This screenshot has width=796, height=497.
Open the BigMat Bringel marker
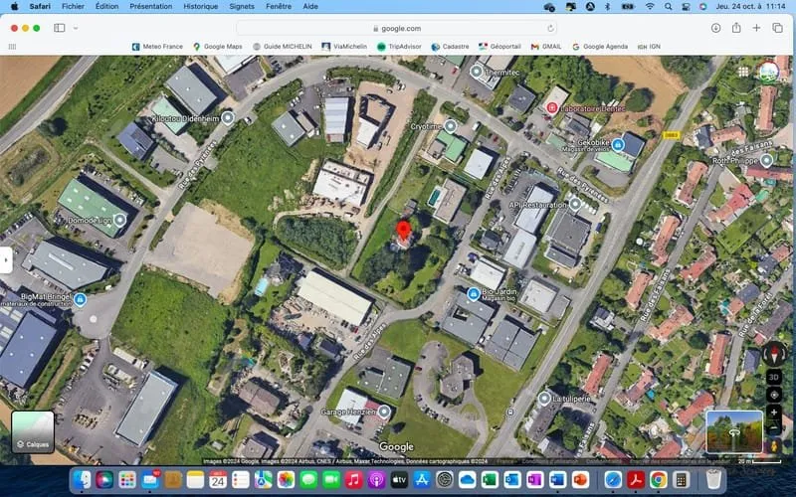click(x=80, y=300)
